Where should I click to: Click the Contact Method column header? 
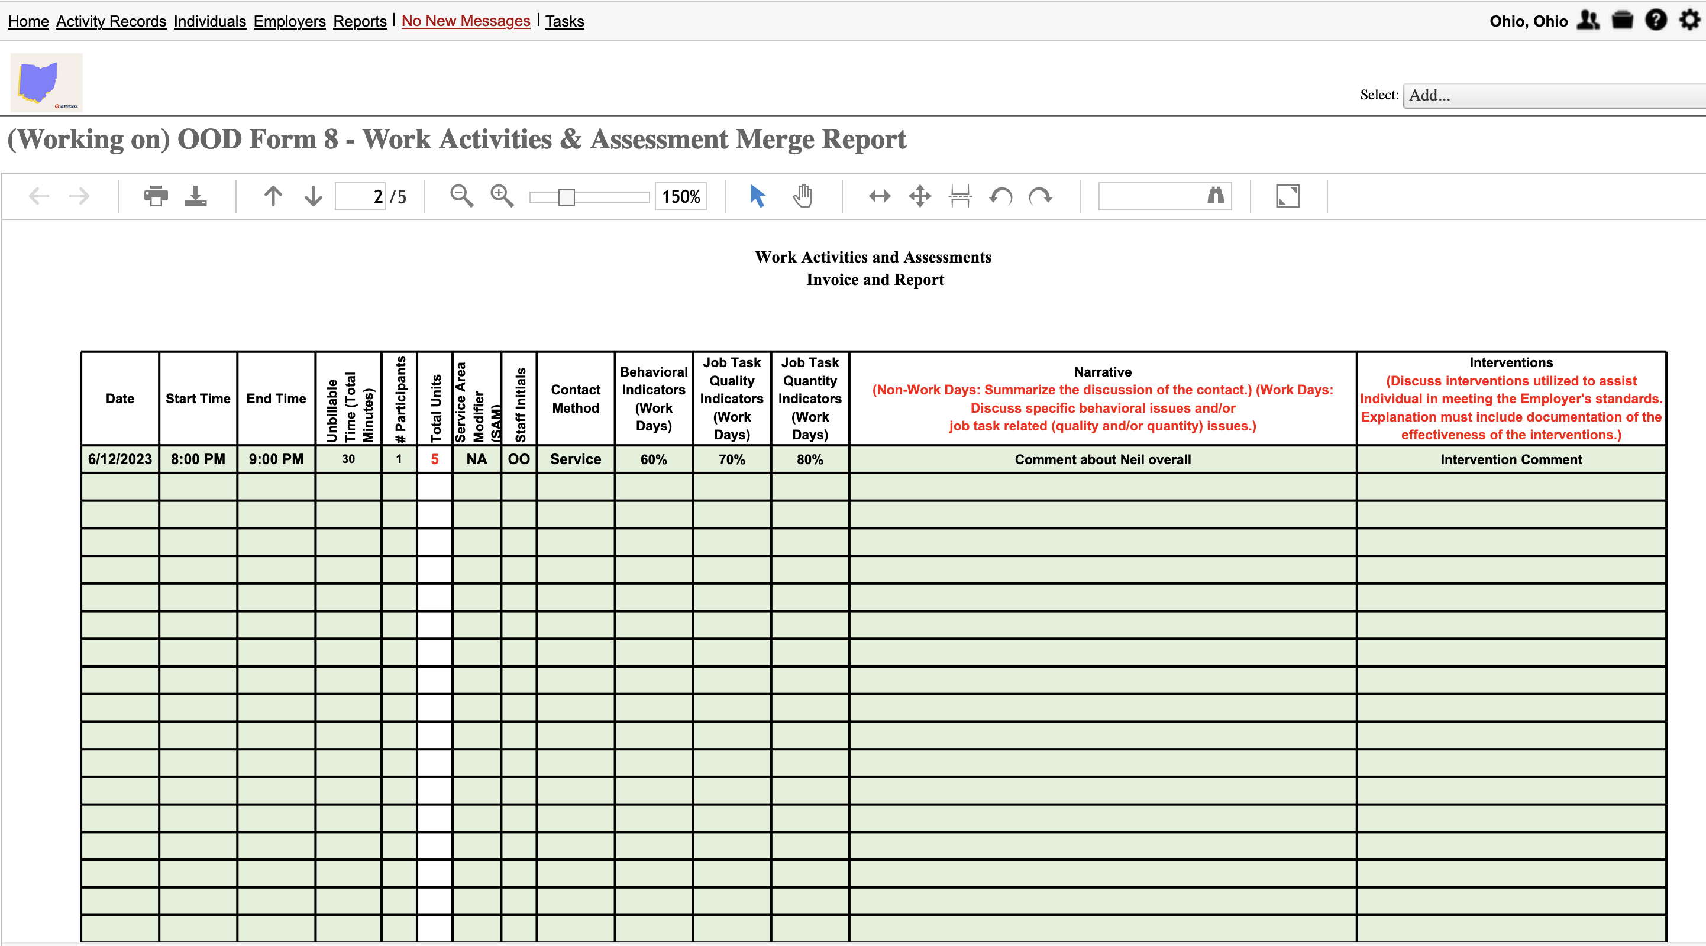click(576, 398)
